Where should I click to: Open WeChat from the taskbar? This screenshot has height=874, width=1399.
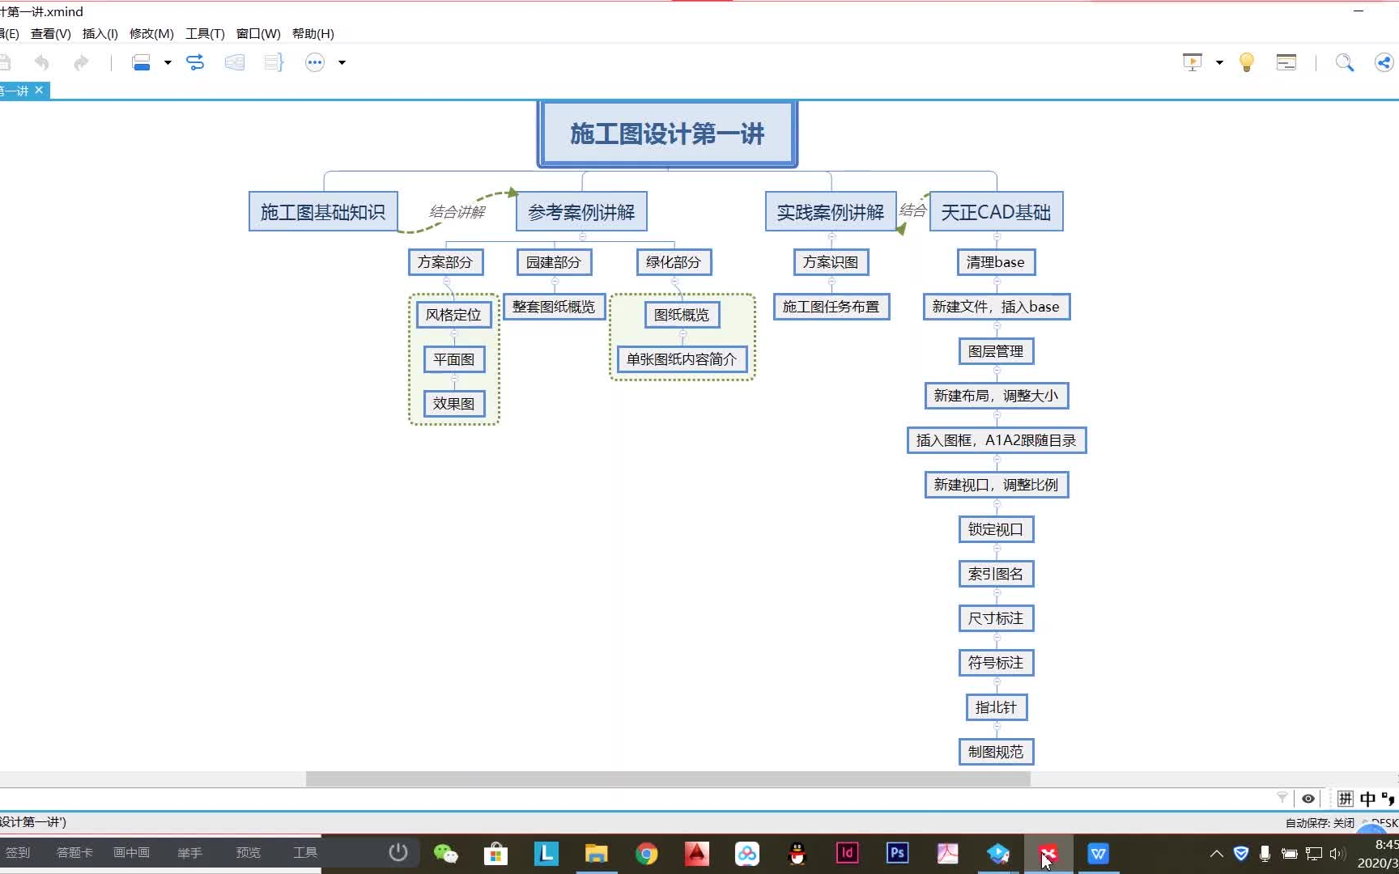coord(445,853)
